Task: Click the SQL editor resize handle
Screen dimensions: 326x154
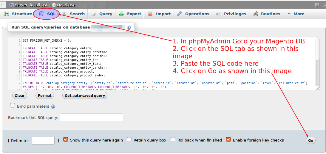Action: 318,88
